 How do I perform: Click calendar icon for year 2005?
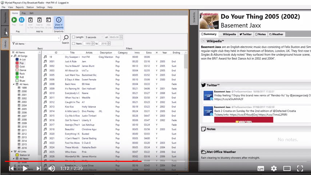tap(19, 109)
